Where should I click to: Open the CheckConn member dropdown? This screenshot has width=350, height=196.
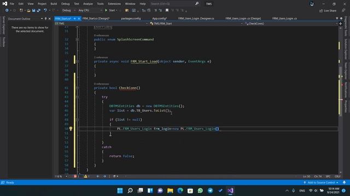290,23
